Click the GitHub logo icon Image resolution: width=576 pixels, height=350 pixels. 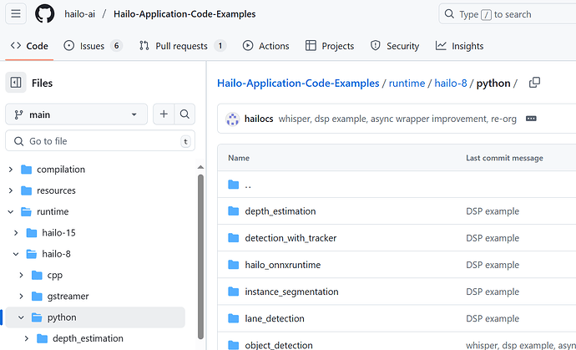coord(45,14)
